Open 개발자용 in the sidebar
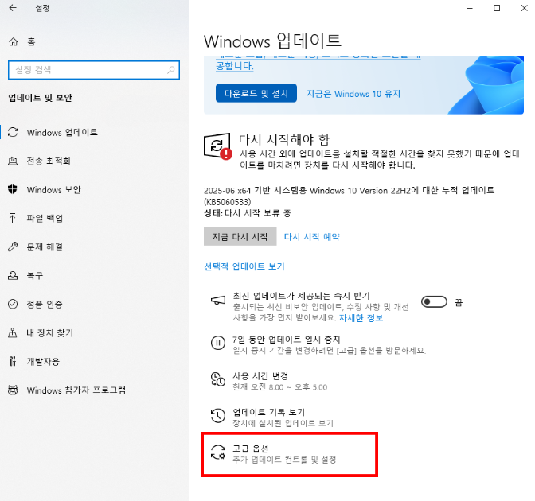This screenshot has height=501, width=535. pos(43,361)
